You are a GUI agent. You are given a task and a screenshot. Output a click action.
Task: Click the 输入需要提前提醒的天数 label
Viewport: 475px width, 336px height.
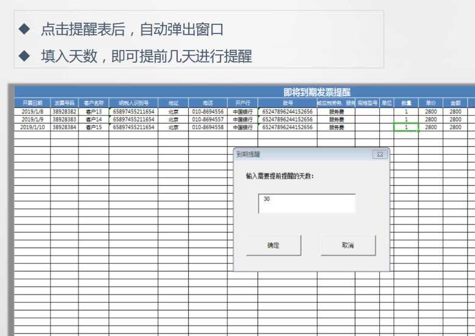click(280, 176)
